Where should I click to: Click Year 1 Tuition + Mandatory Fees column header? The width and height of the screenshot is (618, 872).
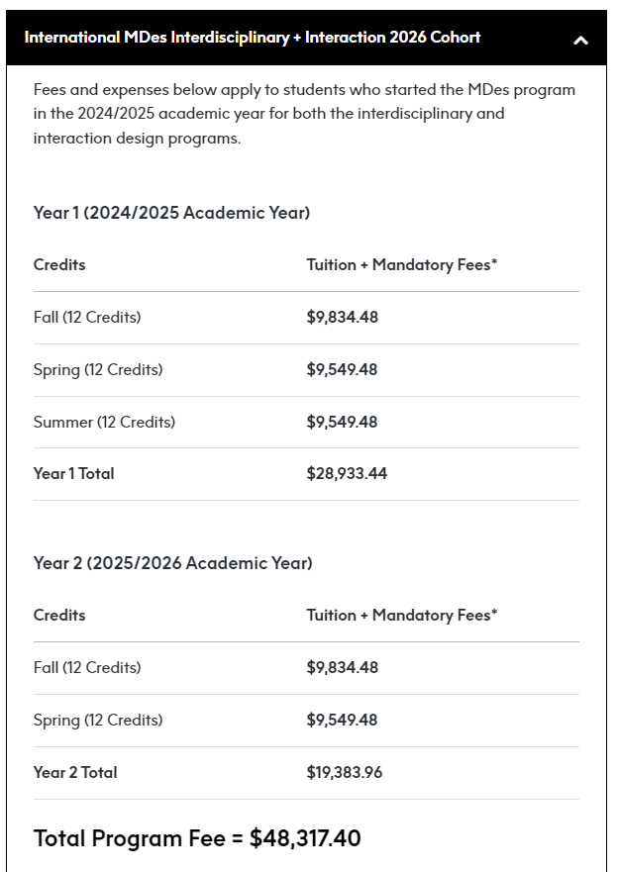click(x=402, y=265)
